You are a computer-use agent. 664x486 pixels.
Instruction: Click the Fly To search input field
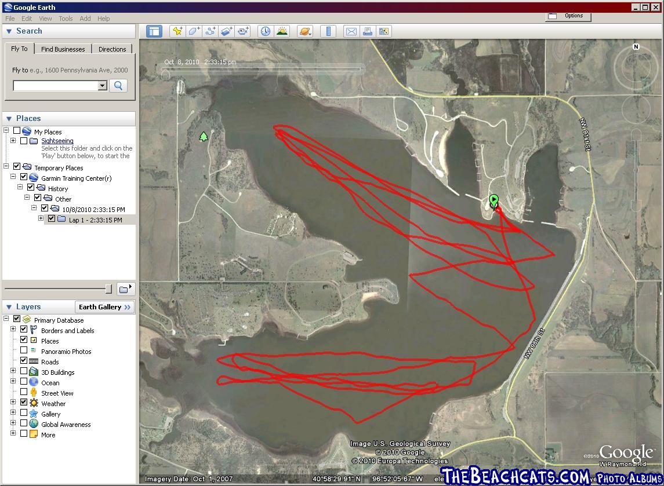tap(56, 86)
